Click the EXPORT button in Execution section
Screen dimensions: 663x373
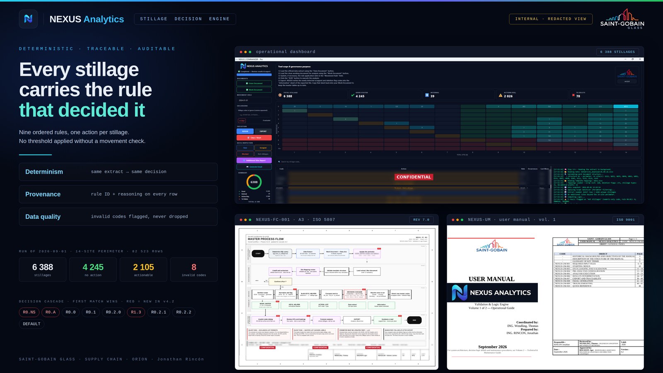263,131
